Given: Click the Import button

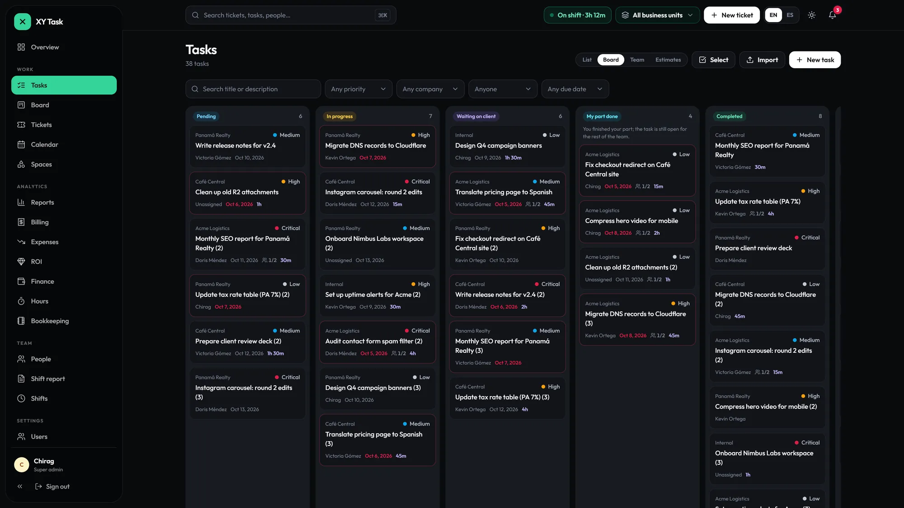Looking at the screenshot, I should click(x=762, y=60).
